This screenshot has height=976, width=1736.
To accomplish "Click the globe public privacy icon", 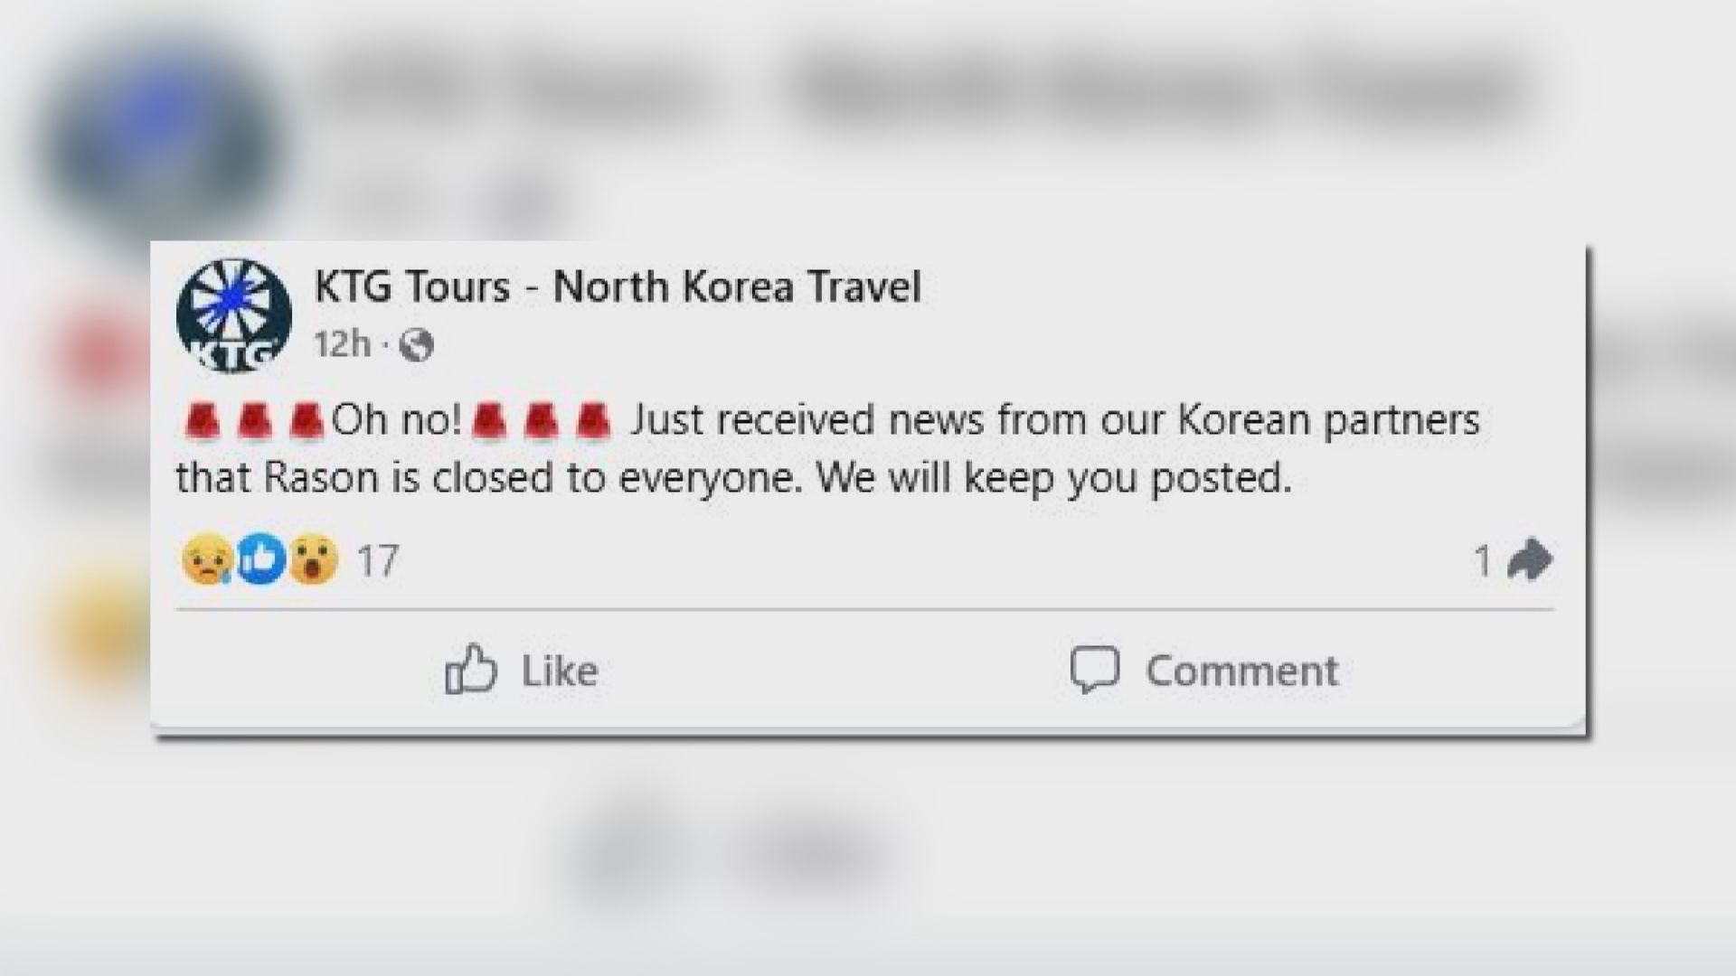I will (x=420, y=343).
